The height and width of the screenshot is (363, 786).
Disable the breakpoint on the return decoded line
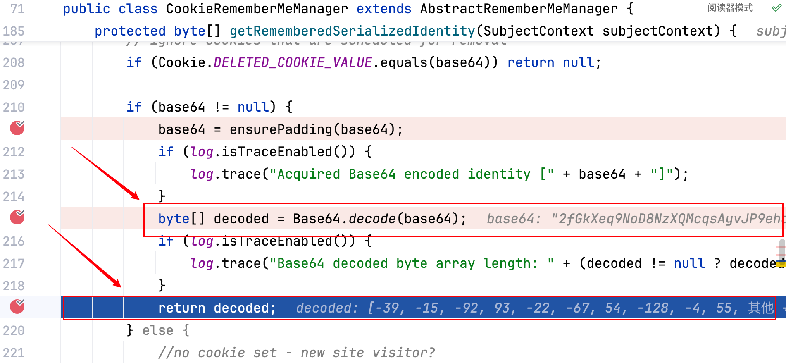17,306
